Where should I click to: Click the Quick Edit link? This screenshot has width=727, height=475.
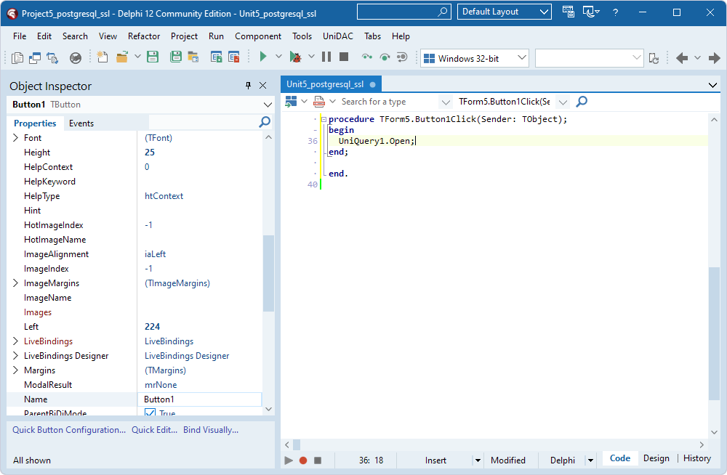[154, 429]
